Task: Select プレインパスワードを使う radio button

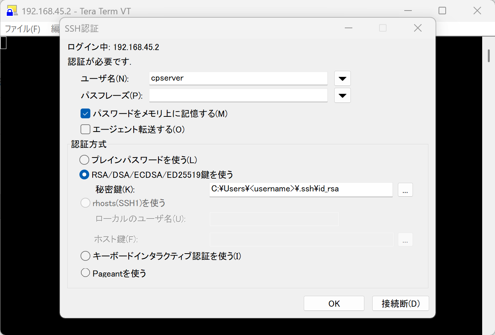Action: coord(85,160)
